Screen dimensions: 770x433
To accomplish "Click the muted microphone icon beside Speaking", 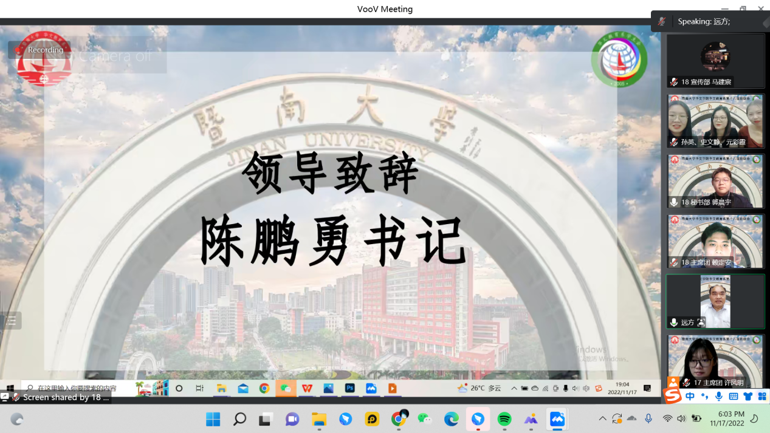I will pyautogui.click(x=662, y=21).
